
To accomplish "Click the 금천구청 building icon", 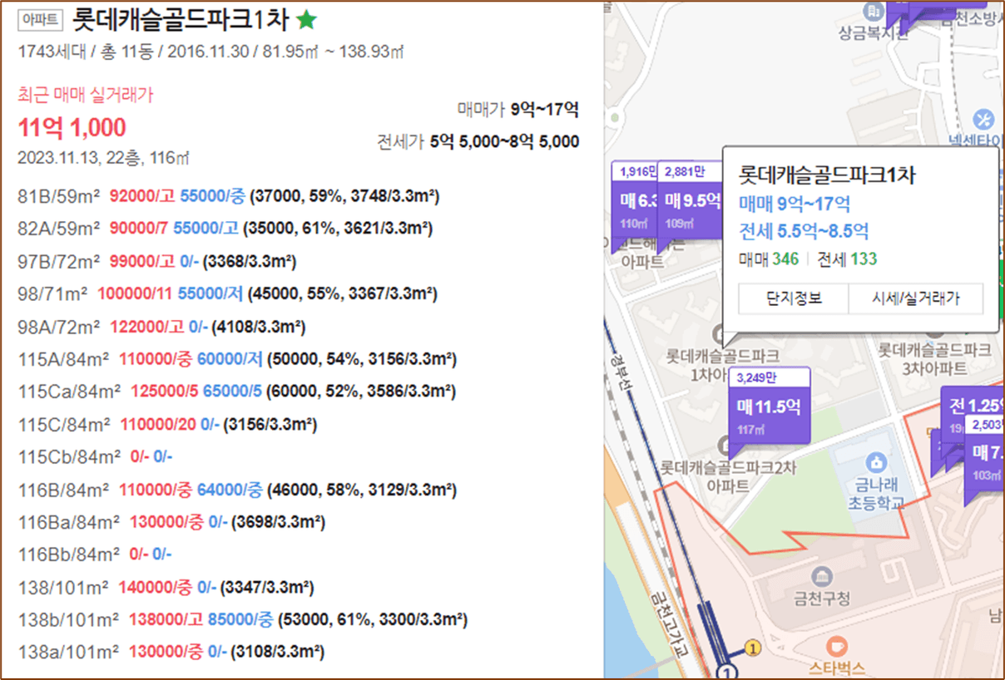I will [821, 576].
